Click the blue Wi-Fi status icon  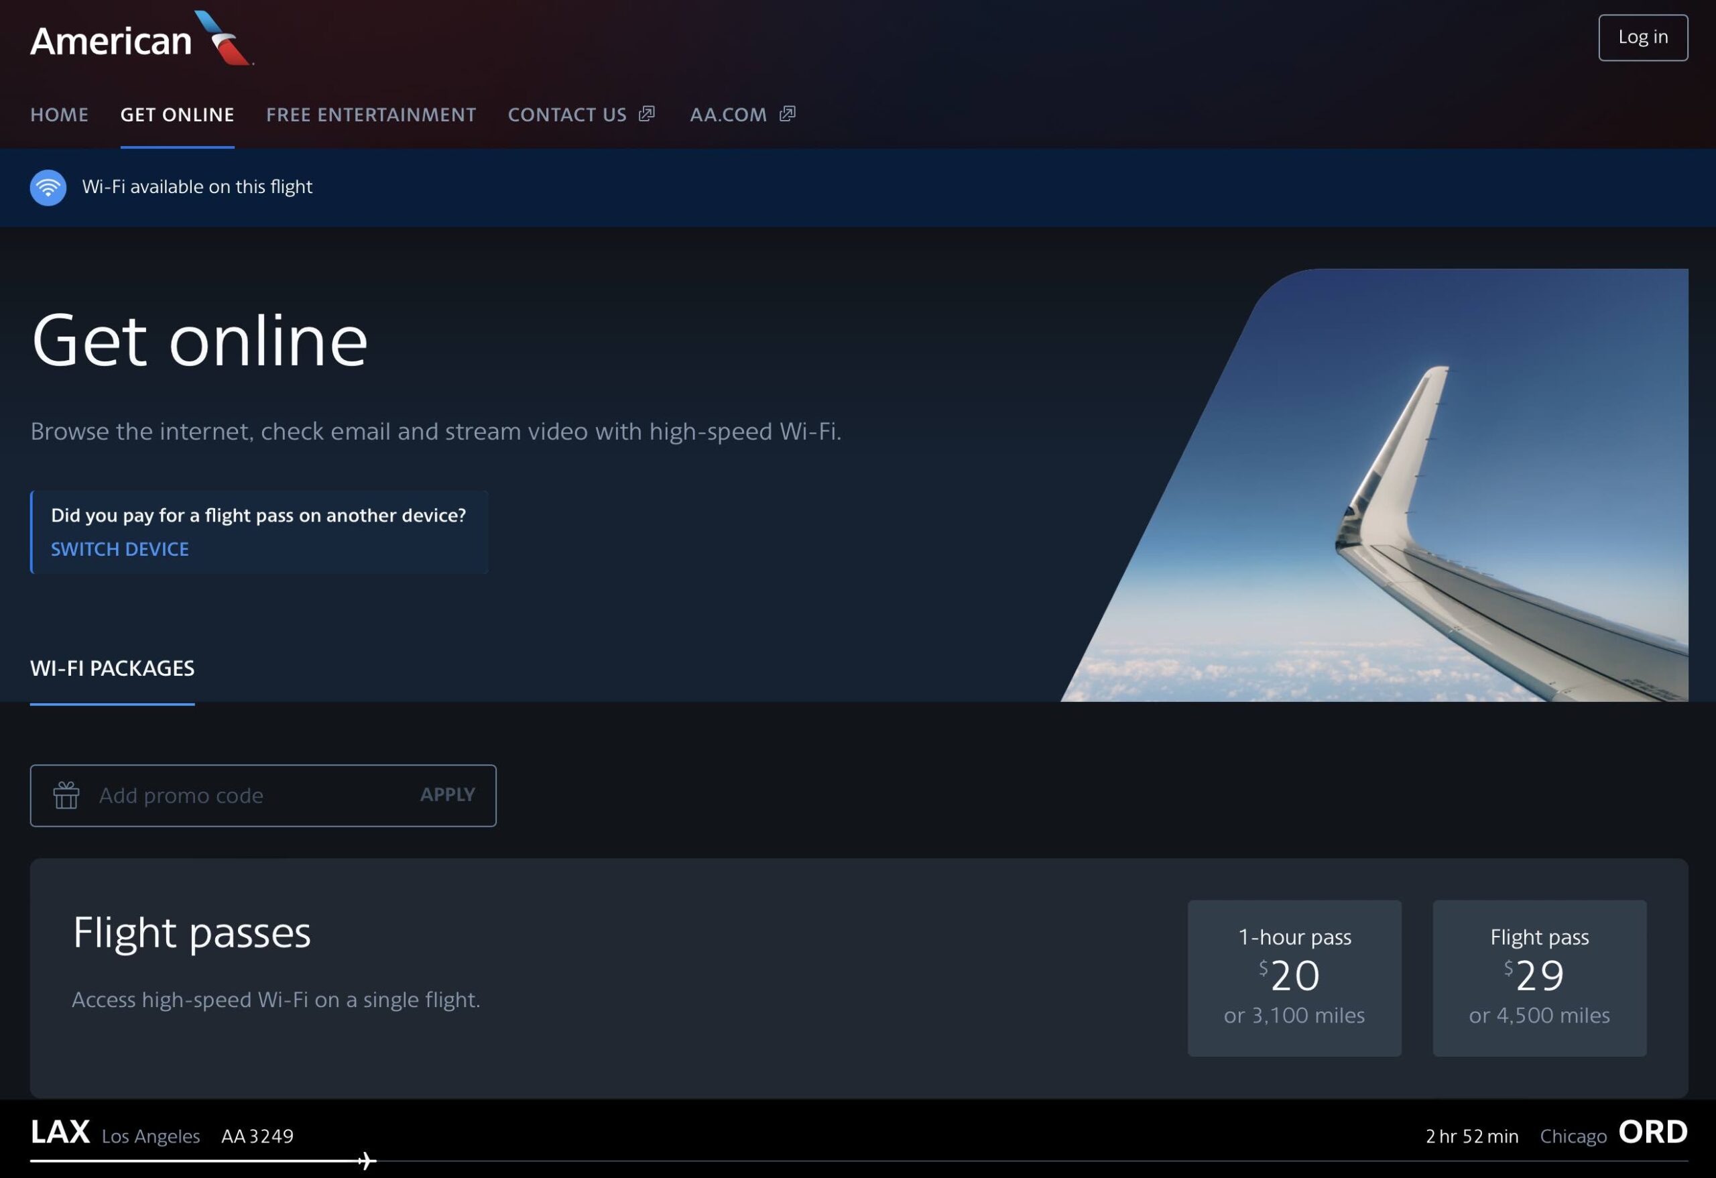[48, 188]
